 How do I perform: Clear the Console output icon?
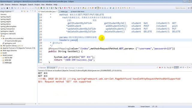168,67
